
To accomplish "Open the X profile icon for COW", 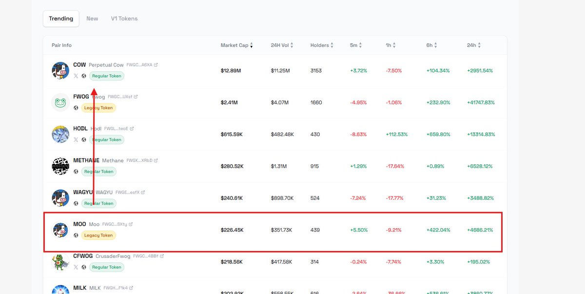I will (x=76, y=76).
